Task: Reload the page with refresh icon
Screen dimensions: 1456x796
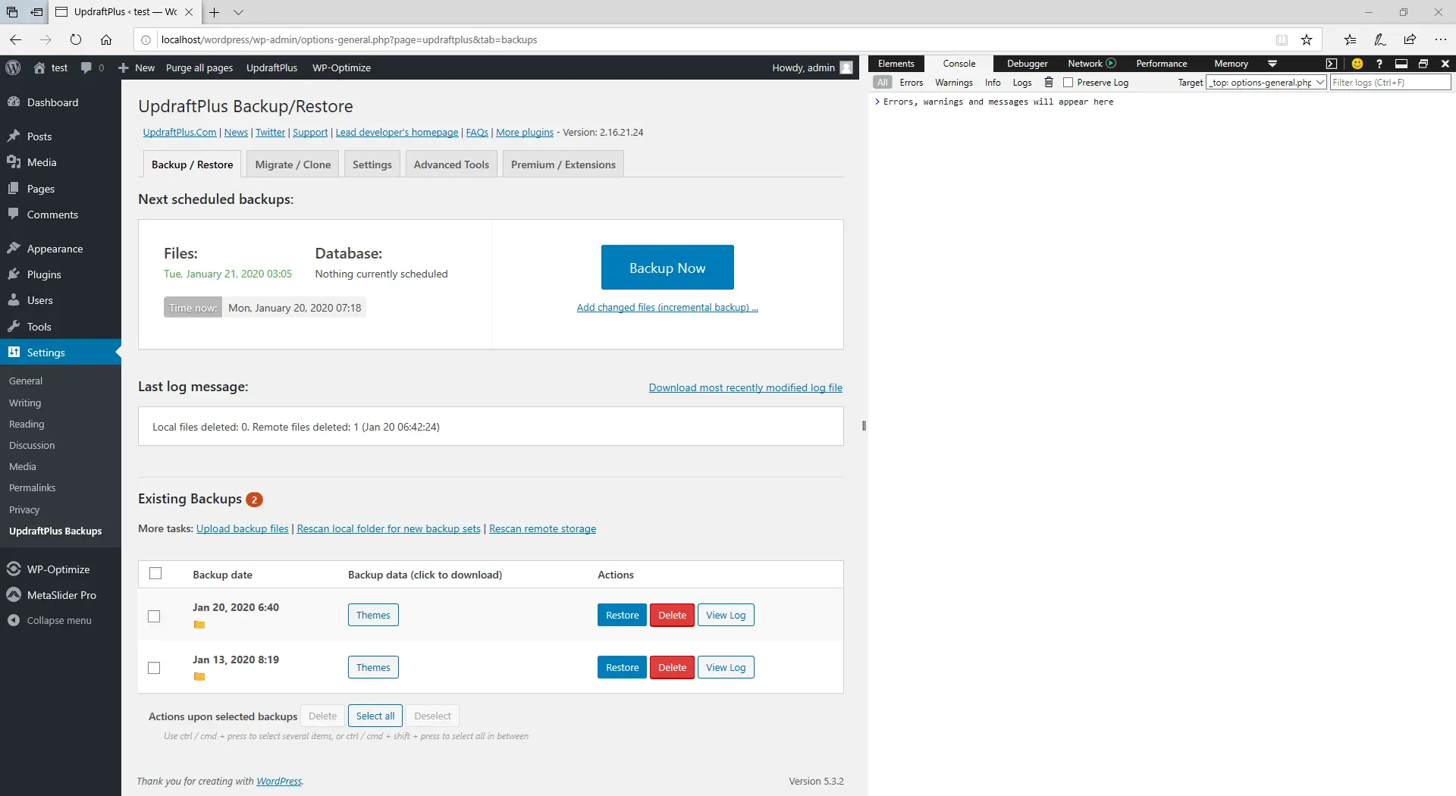Action: click(75, 39)
